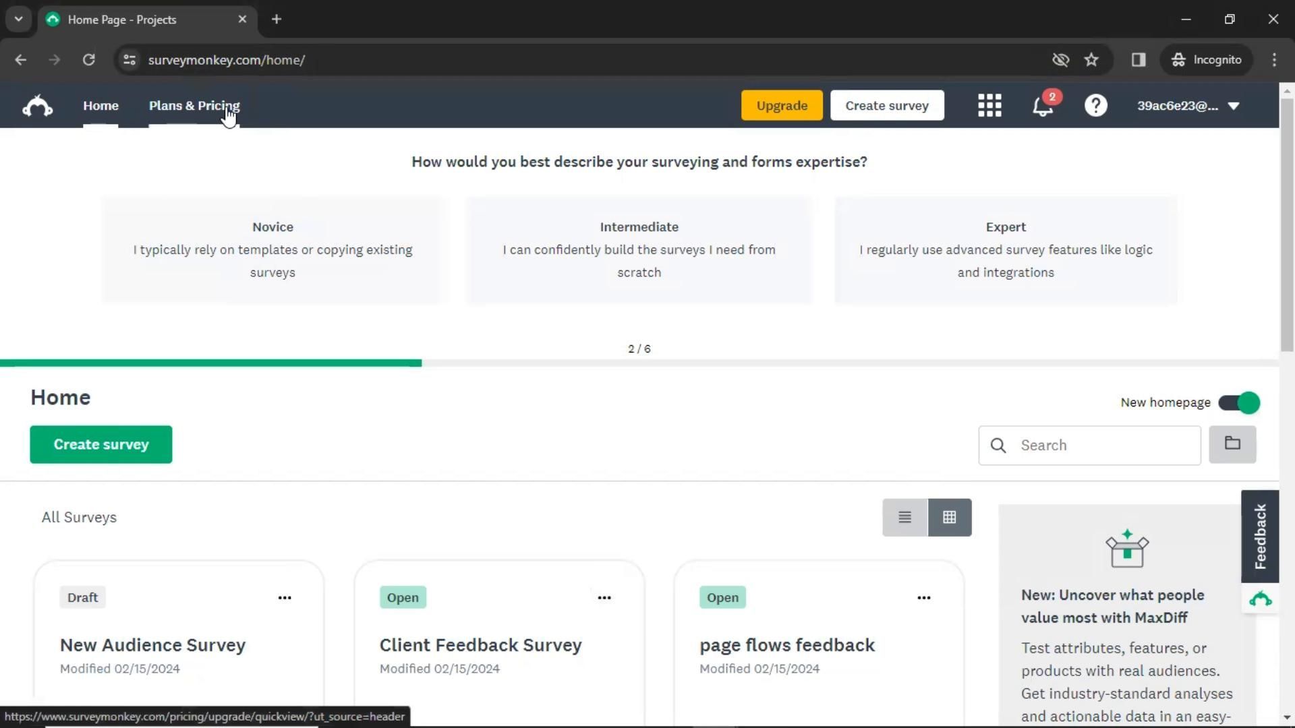This screenshot has height=728, width=1295.
Task: Open options menu on New Audience Survey
Action: pyautogui.click(x=285, y=598)
